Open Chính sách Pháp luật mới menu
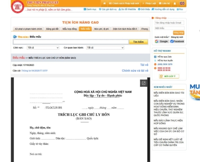 point(124,3)
